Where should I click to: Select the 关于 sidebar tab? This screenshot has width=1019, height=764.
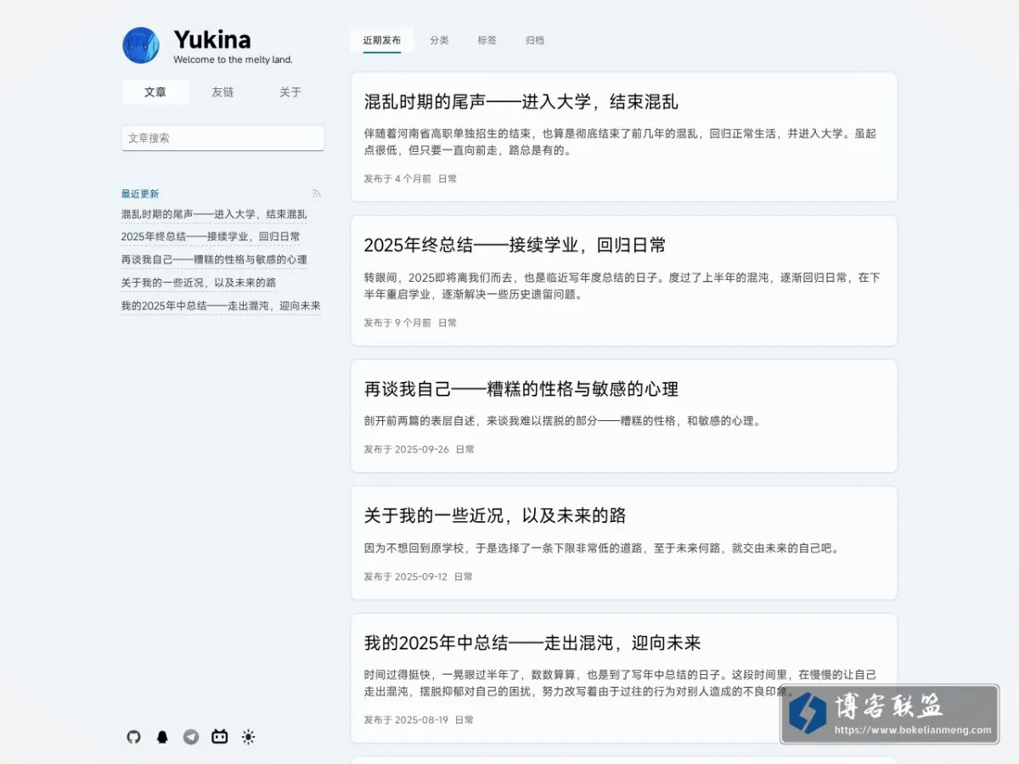pyautogui.click(x=290, y=93)
